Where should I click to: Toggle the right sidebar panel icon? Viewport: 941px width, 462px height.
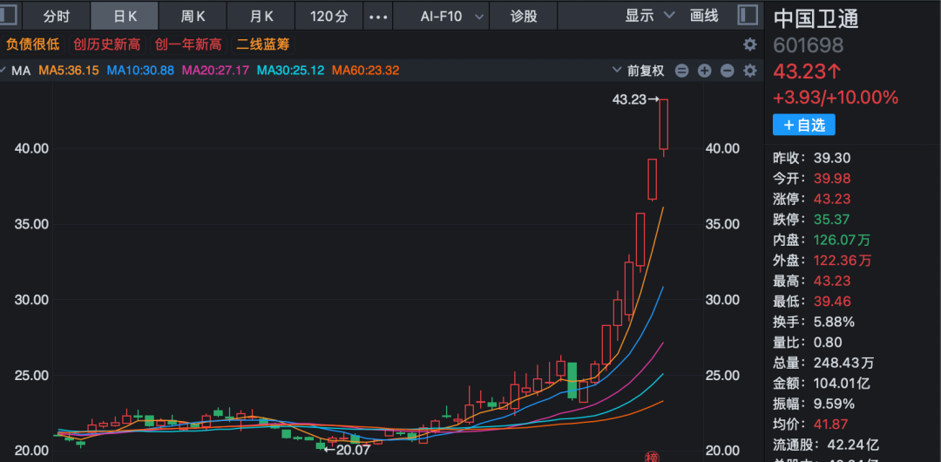pyautogui.click(x=748, y=16)
